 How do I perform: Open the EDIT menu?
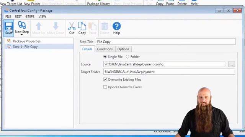point(18,16)
